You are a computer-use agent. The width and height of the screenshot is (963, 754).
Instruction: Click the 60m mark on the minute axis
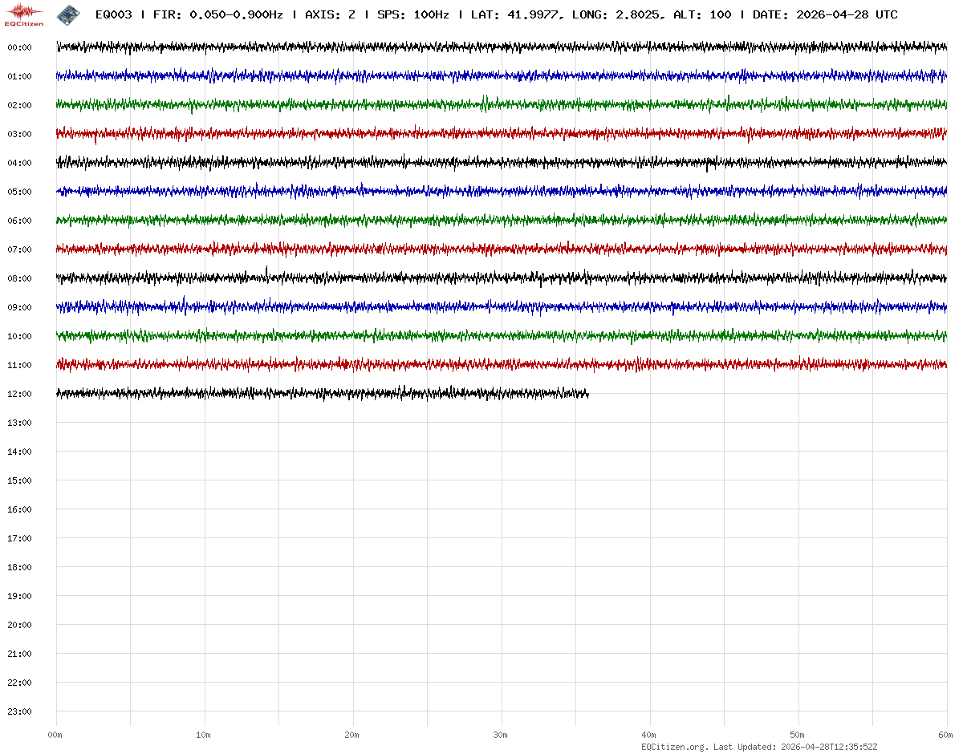pyautogui.click(x=946, y=735)
